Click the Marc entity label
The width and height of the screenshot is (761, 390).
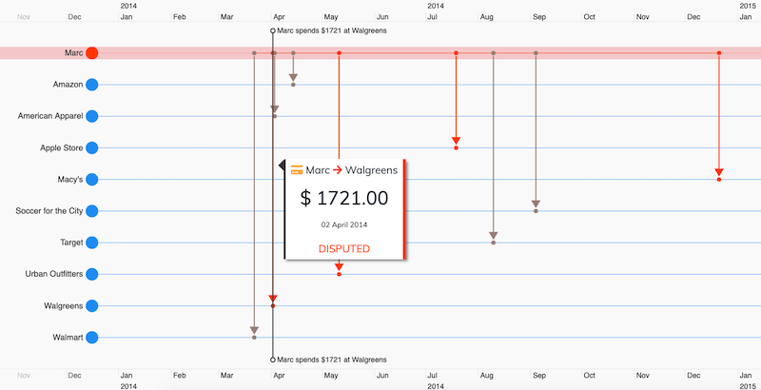pos(74,53)
